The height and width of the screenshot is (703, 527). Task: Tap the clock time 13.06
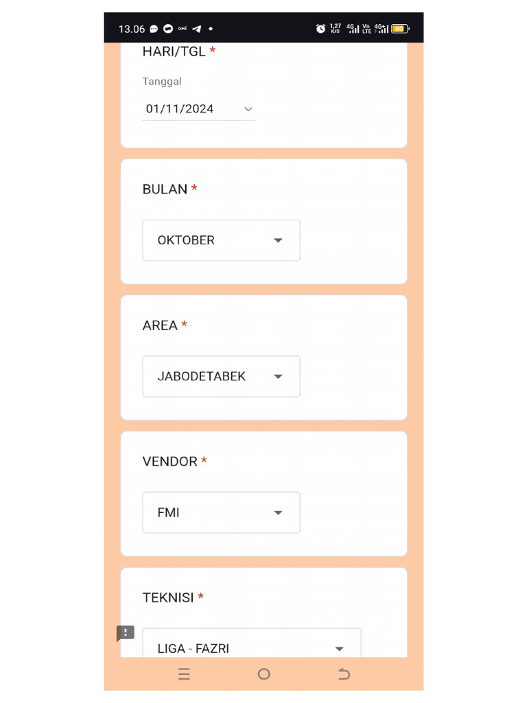(x=132, y=29)
